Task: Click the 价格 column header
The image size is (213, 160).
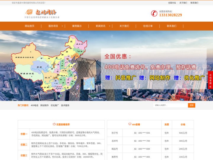Action: [x=183, y=124]
